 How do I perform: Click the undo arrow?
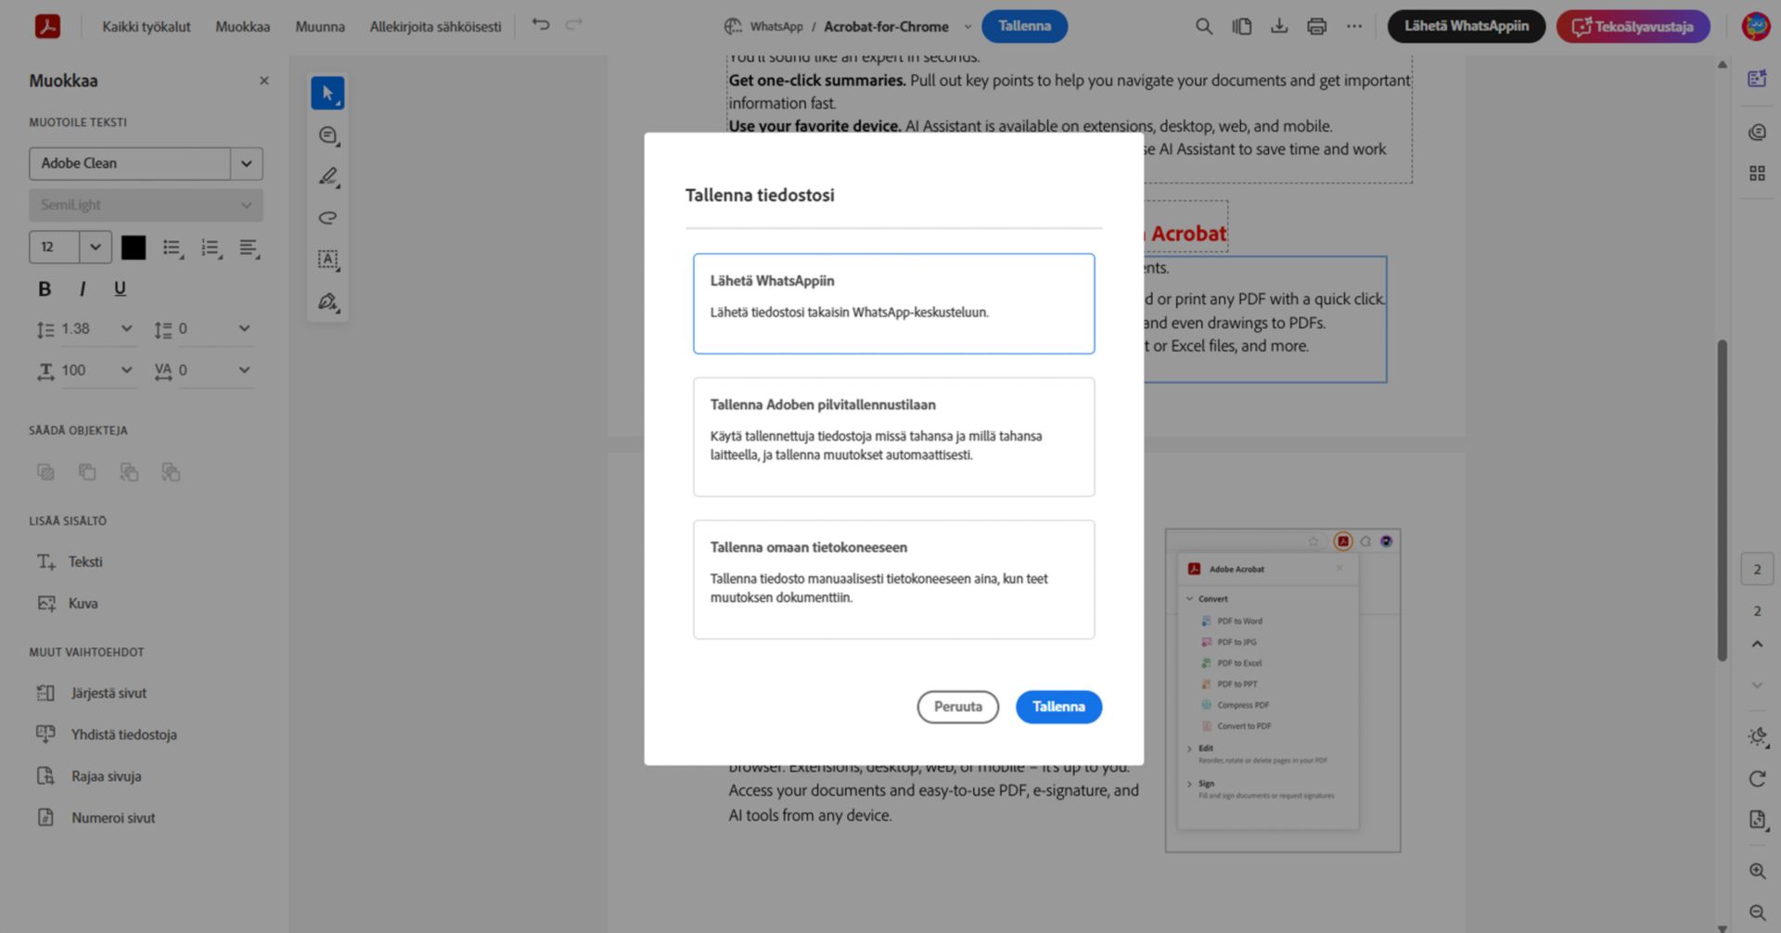[541, 25]
